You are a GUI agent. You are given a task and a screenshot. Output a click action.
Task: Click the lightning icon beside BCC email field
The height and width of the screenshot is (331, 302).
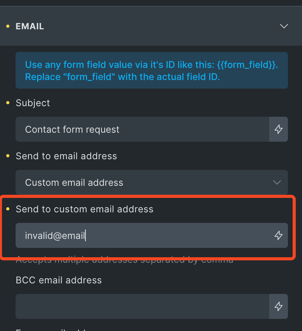pos(278,306)
